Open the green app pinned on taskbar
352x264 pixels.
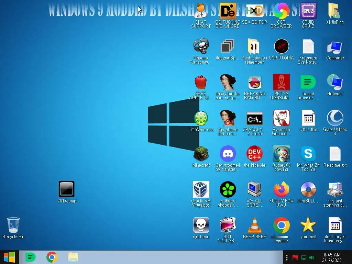(31, 257)
